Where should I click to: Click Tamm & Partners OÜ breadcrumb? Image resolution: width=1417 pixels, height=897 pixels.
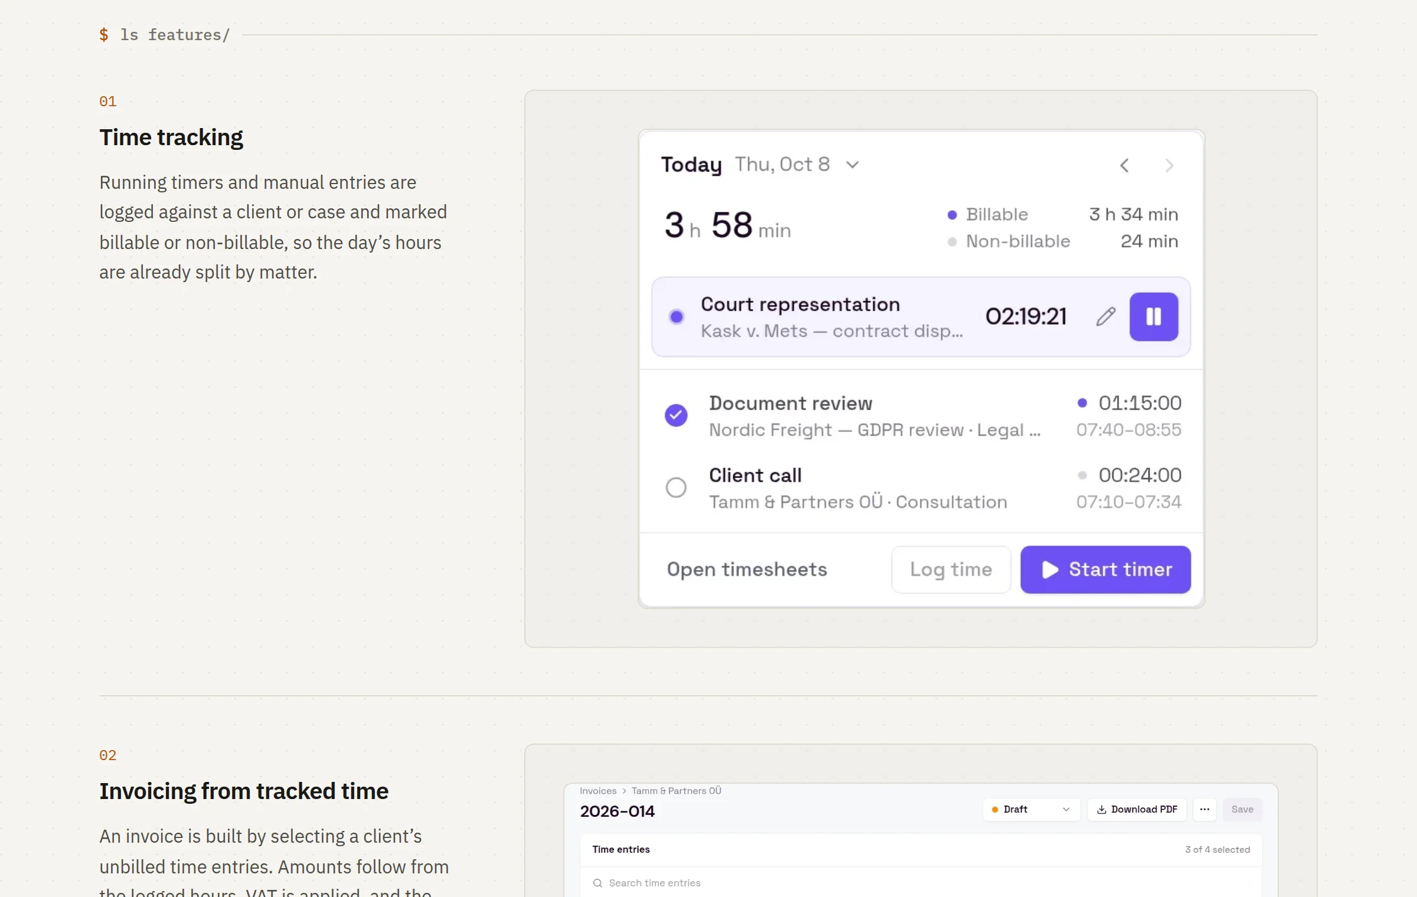677,791
